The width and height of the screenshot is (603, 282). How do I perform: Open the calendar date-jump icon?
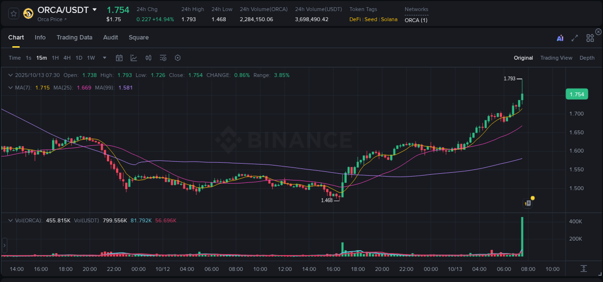(x=119, y=58)
